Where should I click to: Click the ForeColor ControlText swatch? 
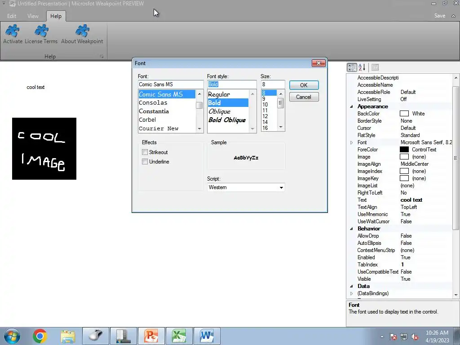click(404, 149)
